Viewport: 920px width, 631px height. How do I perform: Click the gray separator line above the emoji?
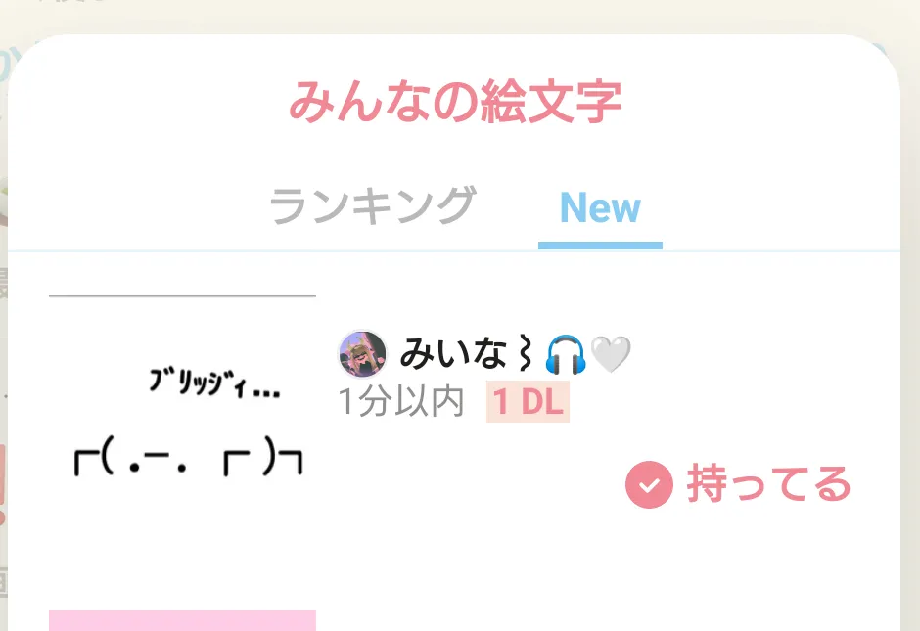[182, 296]
